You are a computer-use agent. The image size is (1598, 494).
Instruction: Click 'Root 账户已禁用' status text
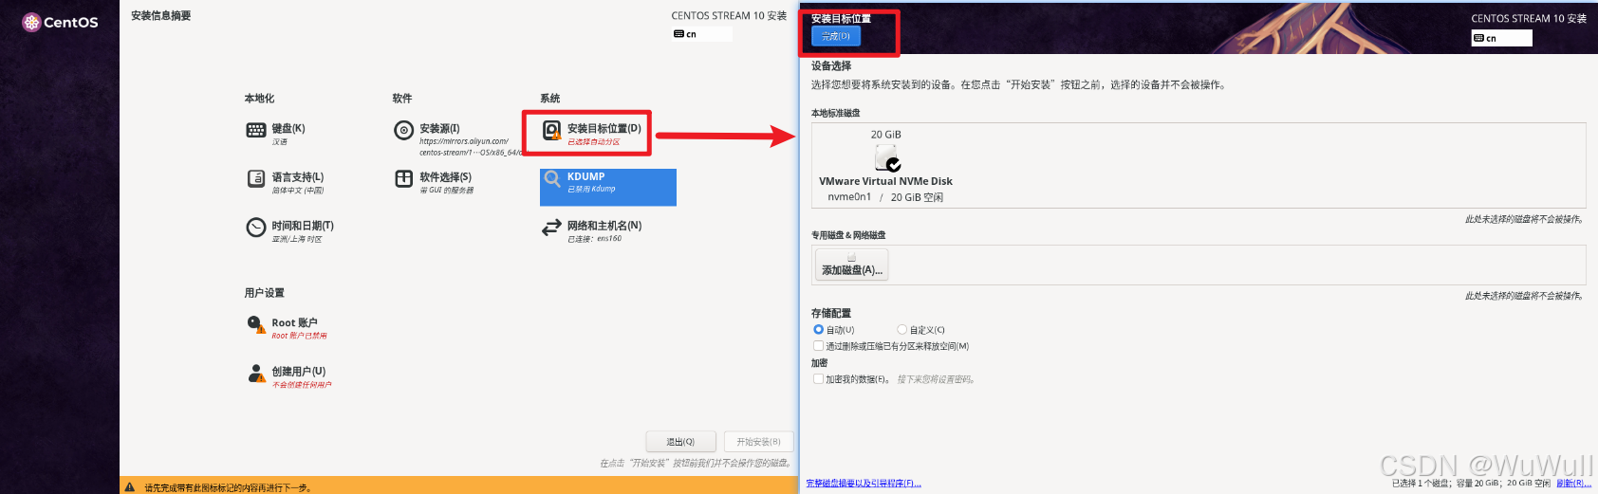click(300, 336)
